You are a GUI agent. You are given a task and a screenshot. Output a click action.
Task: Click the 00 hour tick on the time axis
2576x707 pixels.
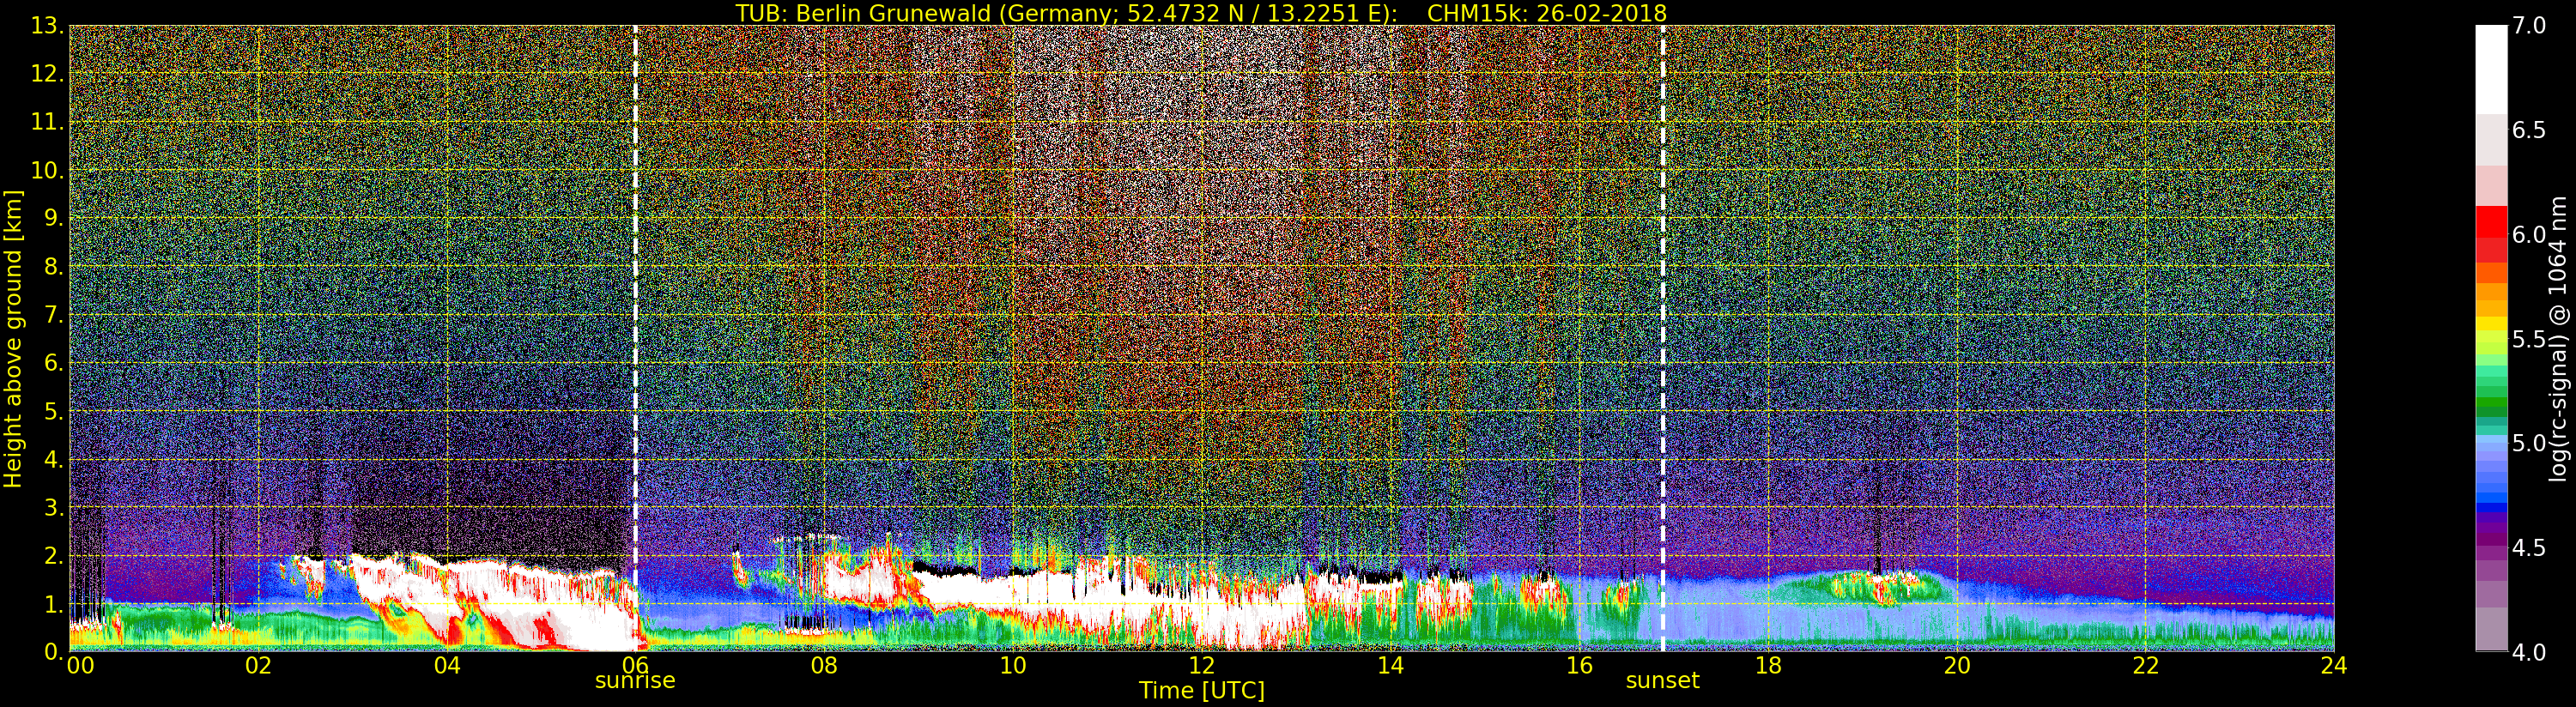(x=80, y=666)
